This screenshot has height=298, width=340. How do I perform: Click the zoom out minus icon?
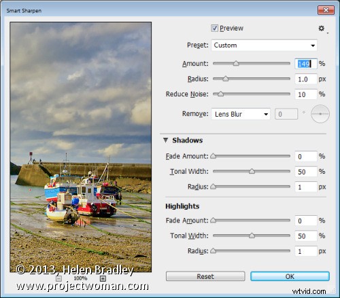click(58, 278)
